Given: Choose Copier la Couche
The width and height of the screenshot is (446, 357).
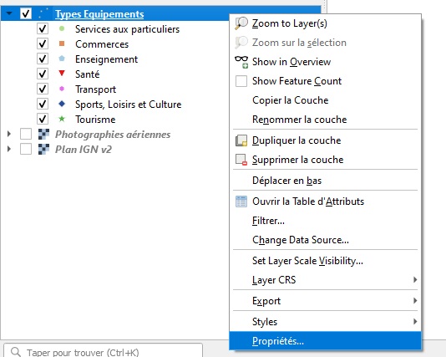Looking at the screenshot, I should 325,100.
